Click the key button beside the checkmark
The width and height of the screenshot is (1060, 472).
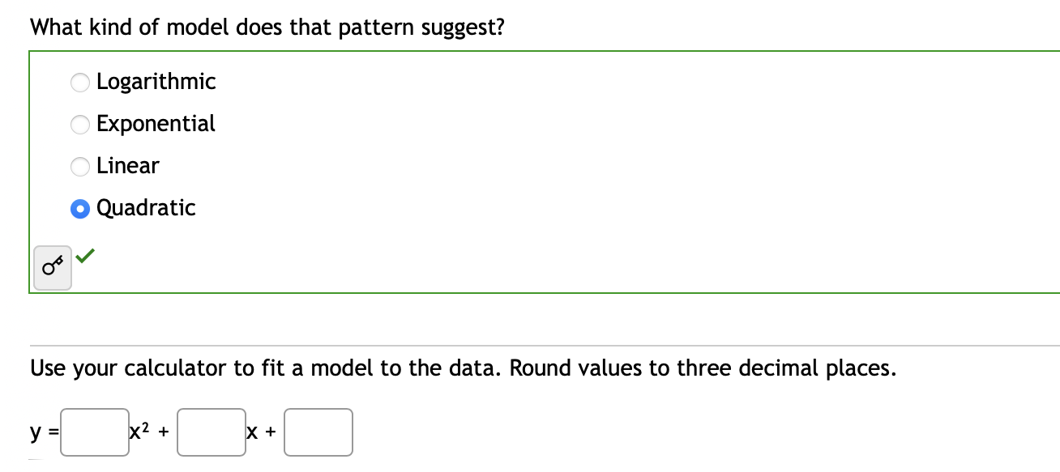pos(52,266)
